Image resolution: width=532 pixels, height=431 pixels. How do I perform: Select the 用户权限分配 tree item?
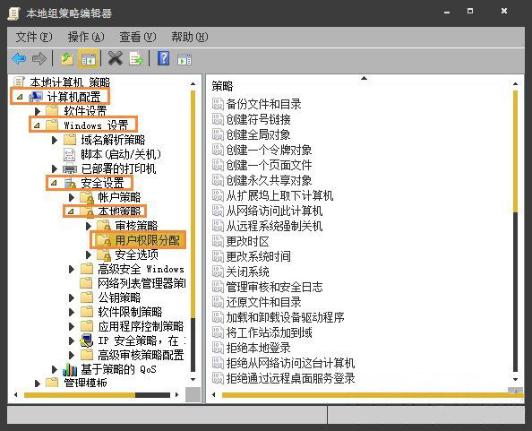[147, 240]
